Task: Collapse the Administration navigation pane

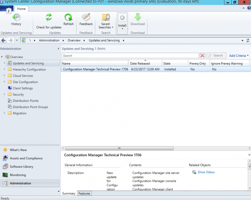Action: [x=58, y=49]
